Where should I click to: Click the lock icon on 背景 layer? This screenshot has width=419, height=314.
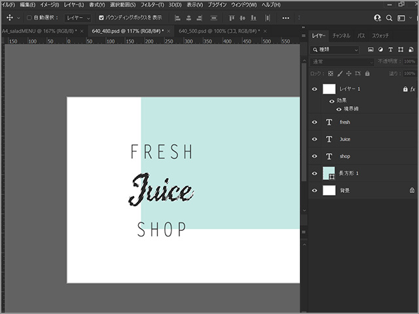pyautogui.click(x=412, y=190)
